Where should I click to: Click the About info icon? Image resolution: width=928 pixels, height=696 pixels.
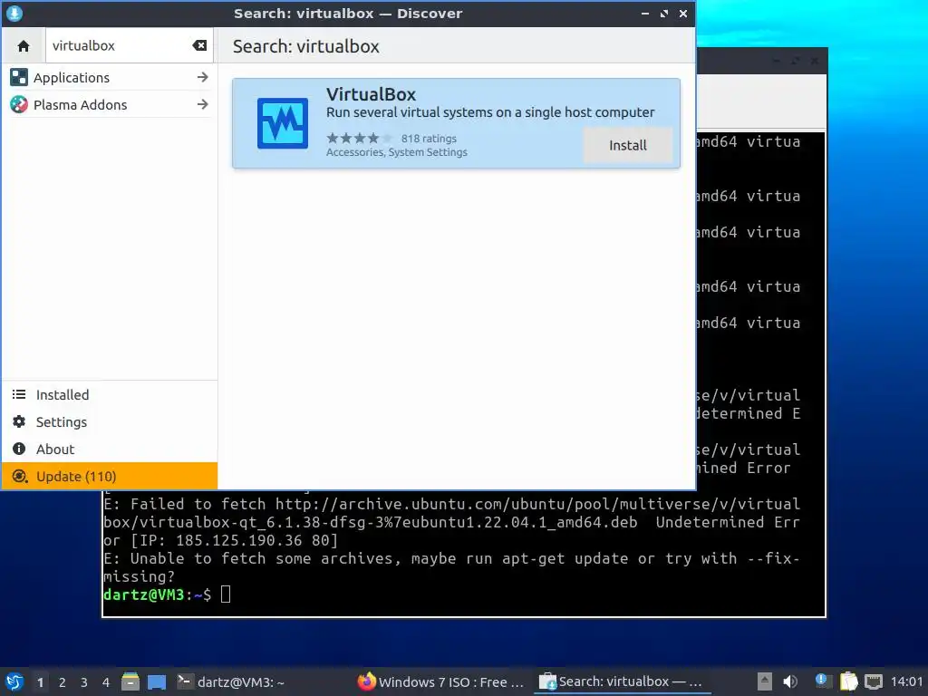(x=19, y=449)
